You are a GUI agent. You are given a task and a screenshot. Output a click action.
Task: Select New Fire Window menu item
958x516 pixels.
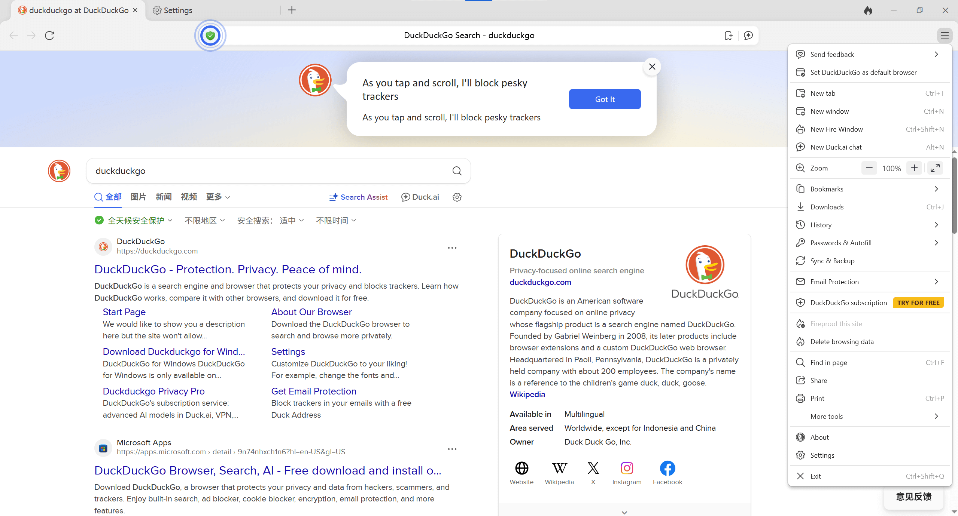tap(836, 129)
